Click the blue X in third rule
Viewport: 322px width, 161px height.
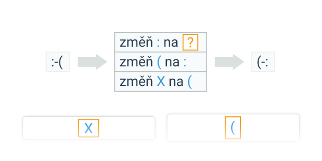coord(161,82)
